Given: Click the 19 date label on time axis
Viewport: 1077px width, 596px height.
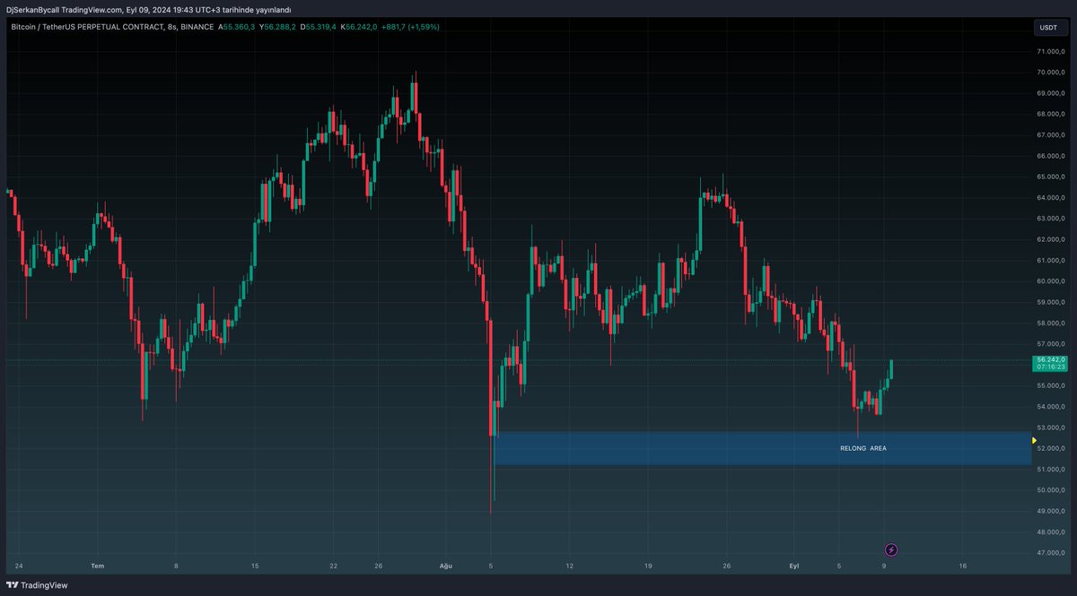Looking at the screenshot, I should click(648, 566).
